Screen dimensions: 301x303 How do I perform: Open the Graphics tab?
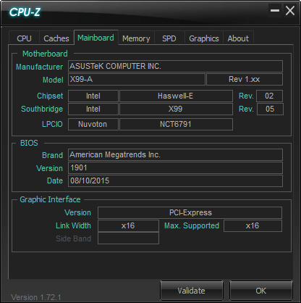coord(204,38)
